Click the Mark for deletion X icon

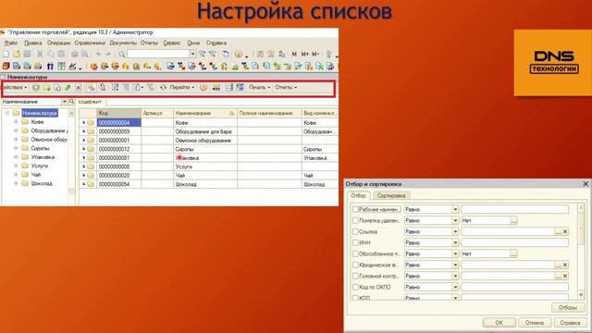click(x=78, y=88)
